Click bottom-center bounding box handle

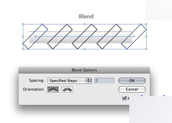(x=85, y=49)
